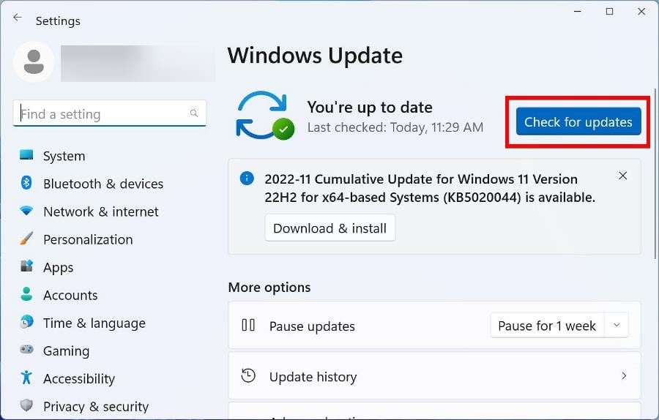This screenshot has width=659, height=420.
Task: Click the update sync status icon
Action: click(x=265, y=116)
